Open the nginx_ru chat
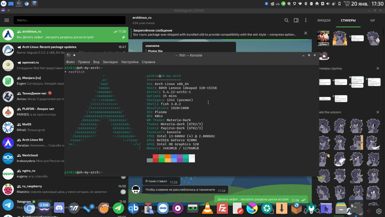The width and height of the screenshot is (385, 217). [x=32, y=173]
